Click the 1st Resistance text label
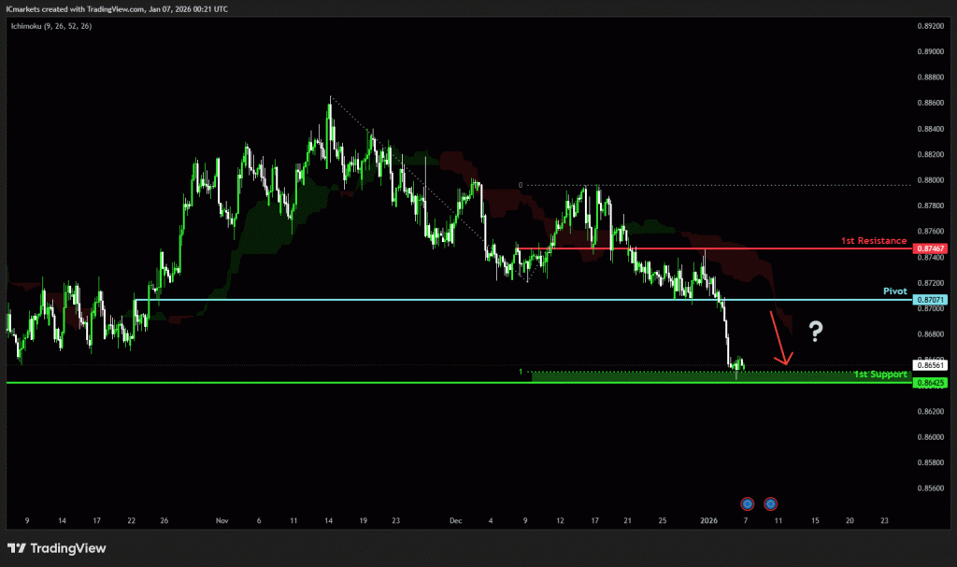957x567 pixels. click(x=873, y=241)
